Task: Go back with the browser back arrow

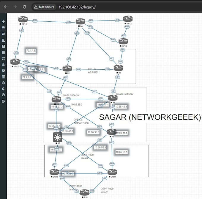Action: point(6,7)
